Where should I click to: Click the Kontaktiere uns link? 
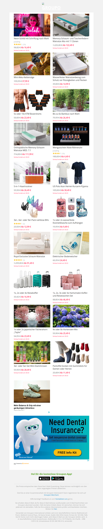[61, 499]
